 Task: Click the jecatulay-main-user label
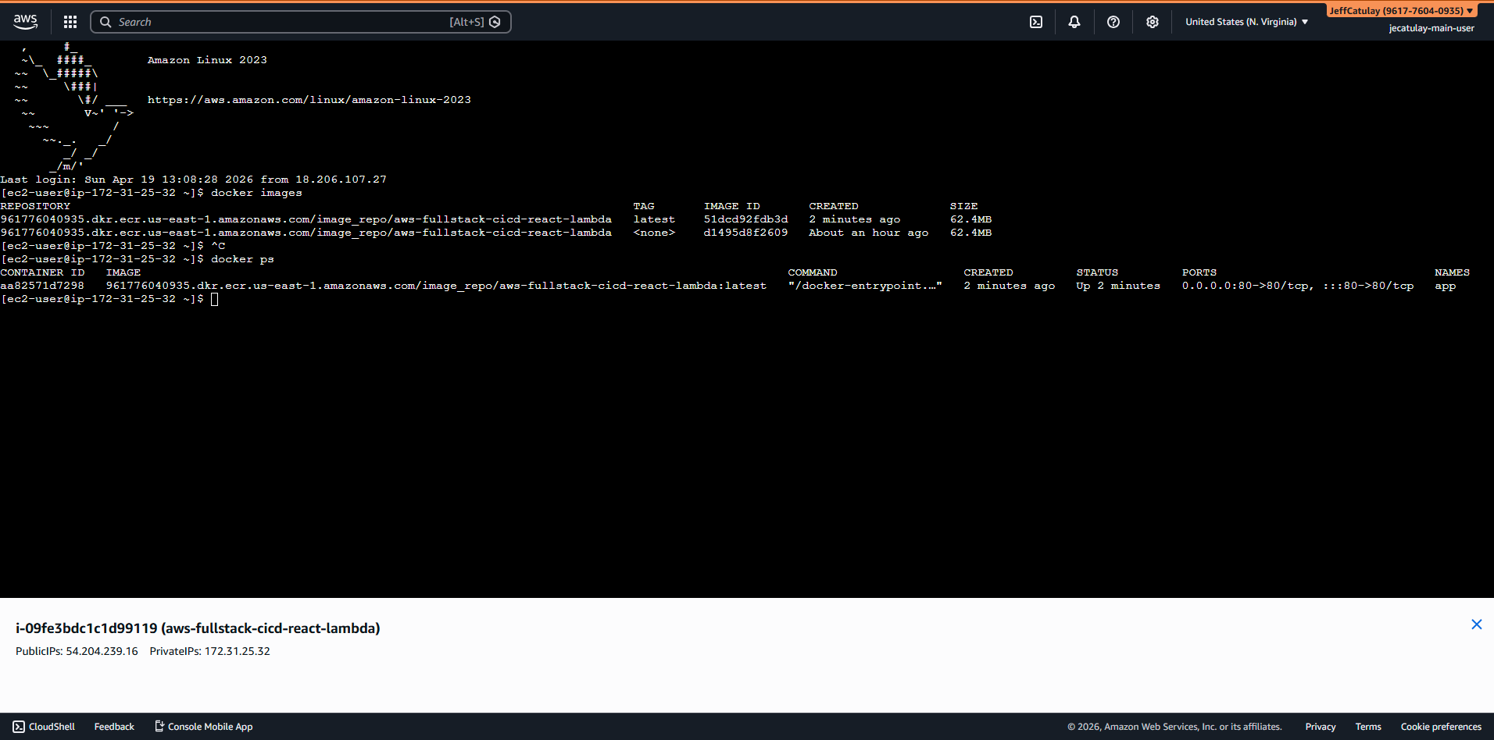pos(1431,28)
